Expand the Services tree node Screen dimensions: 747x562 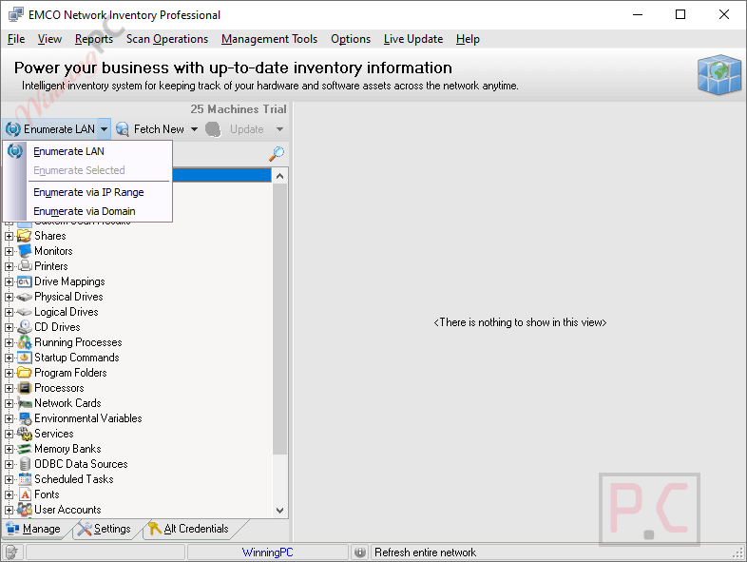click(10, 435)
